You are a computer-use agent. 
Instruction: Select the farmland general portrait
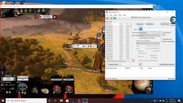pyautogui.click(x=69, y=89)
